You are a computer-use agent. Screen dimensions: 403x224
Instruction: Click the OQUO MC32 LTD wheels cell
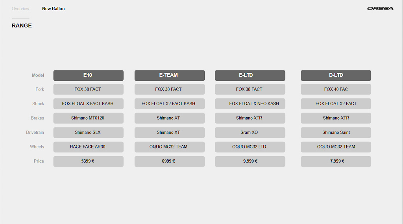[x=250, y=147]
